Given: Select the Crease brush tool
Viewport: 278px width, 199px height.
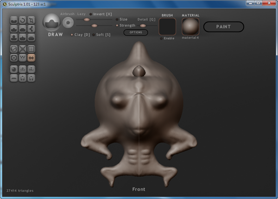Looking at the screenshot, I should 14,20.
